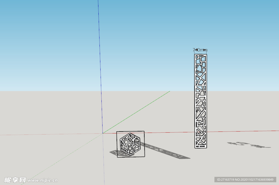Click the bottom edge of tall screen
This screenshot has width=279, height=185.
click(x=201, y=148)
